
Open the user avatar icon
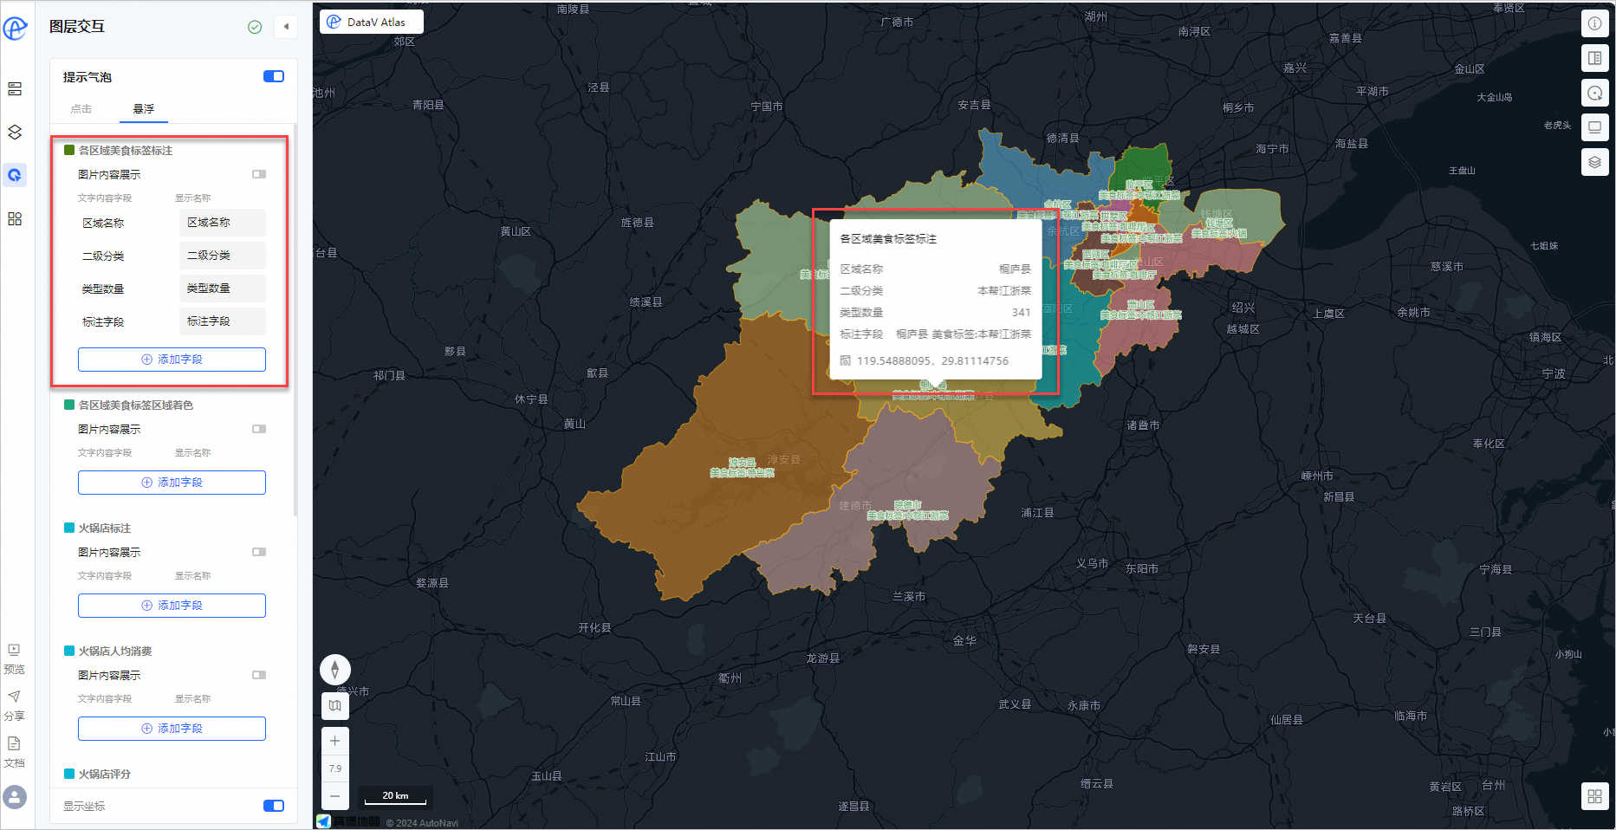[15, 797]
